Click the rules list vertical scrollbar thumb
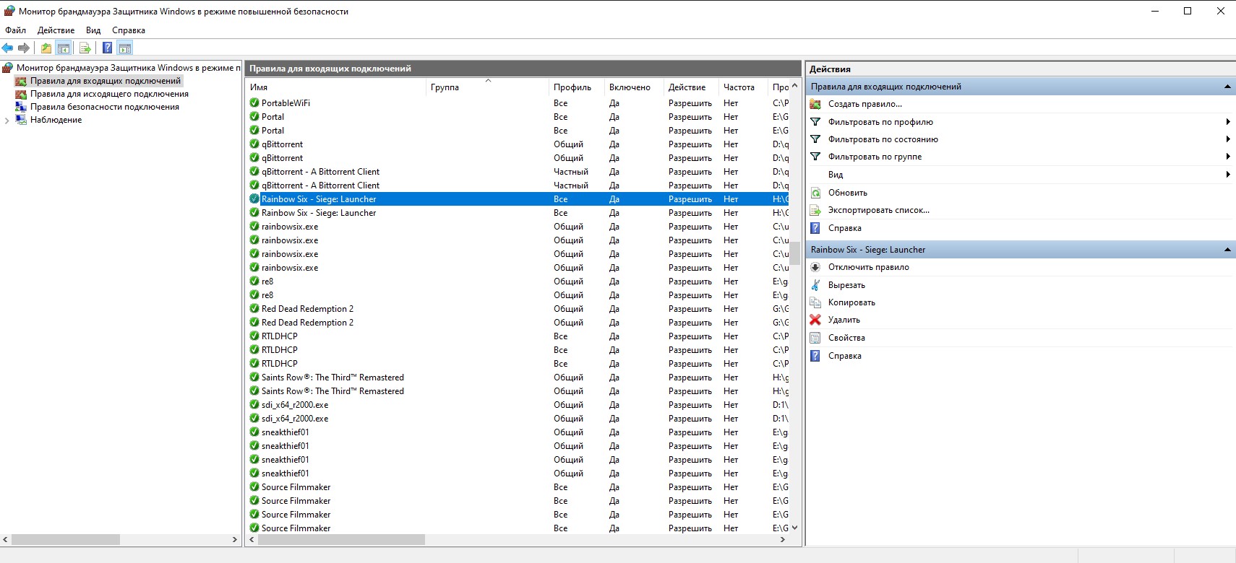 tap(794, 253)
